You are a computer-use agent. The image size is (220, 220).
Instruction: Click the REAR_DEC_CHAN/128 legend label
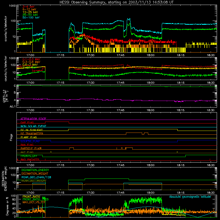36,177
